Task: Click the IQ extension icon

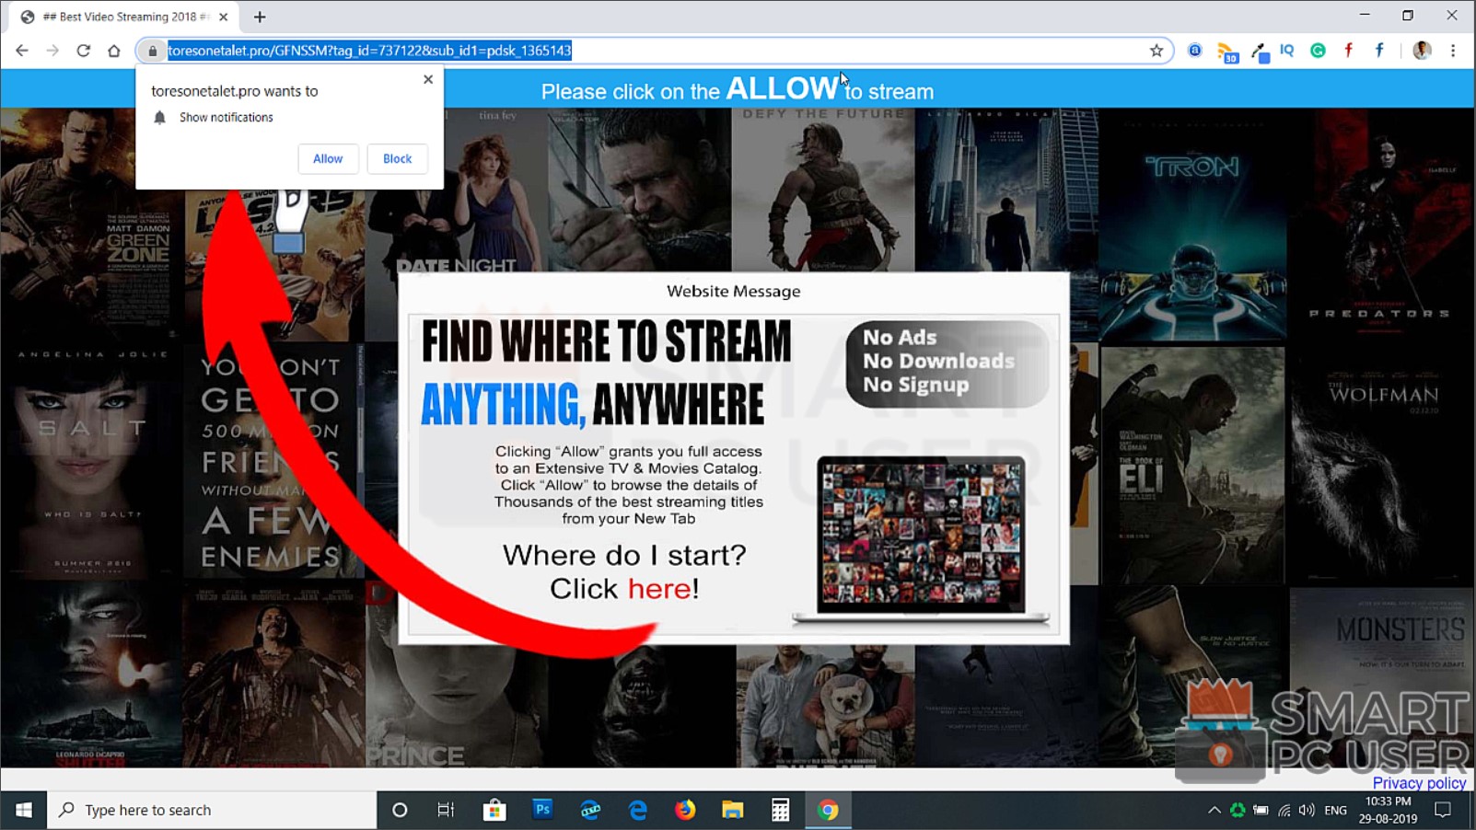Action: tap(1286, 51)
